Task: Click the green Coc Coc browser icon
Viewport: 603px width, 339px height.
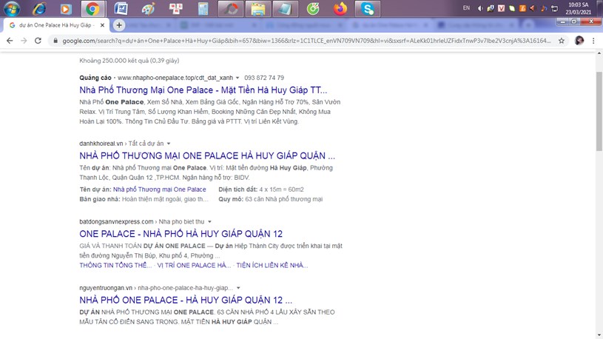Action: [313, 8]
